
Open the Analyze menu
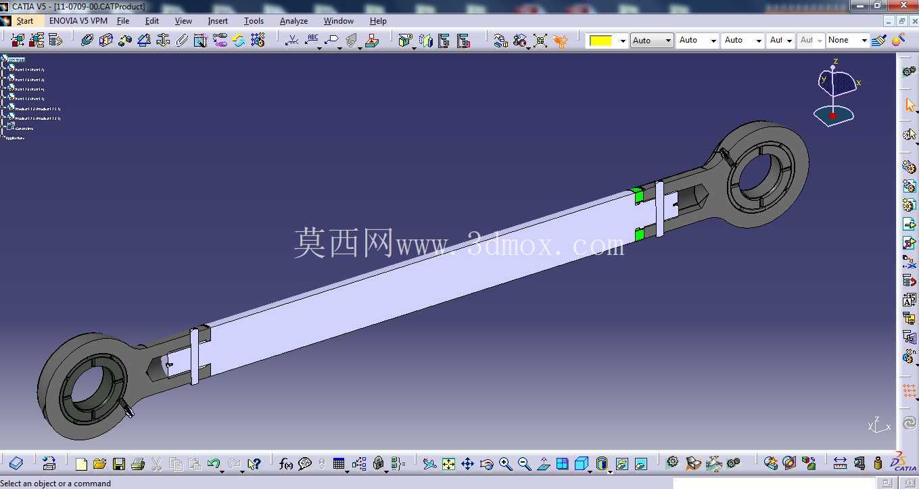293,21
